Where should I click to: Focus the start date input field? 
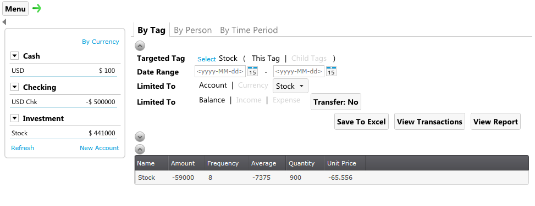220,71
